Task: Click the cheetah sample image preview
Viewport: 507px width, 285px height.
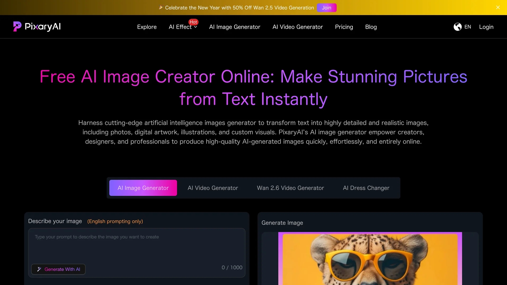Action: click(370, 259)
